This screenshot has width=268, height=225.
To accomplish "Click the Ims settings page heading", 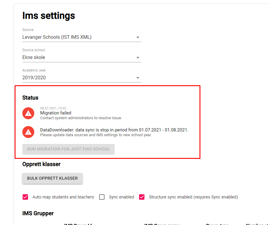I will pyautogui.click(x=49, y=15).
